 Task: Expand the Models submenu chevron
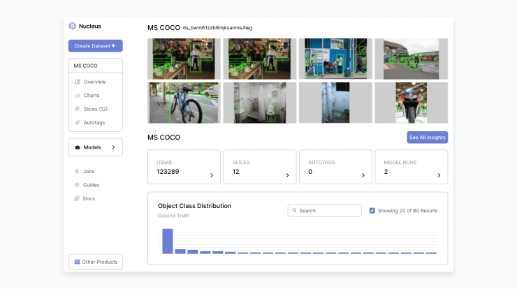(113, 147)
